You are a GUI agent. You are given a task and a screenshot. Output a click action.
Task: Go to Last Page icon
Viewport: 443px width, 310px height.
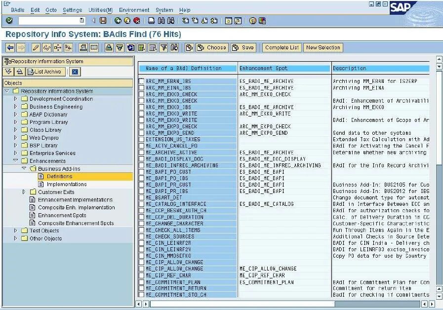(214, 21)
